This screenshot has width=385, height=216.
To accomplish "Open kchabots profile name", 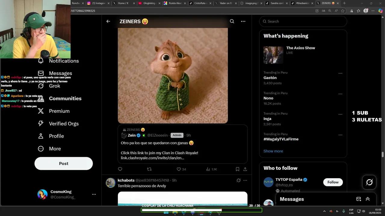I will 126,180.
